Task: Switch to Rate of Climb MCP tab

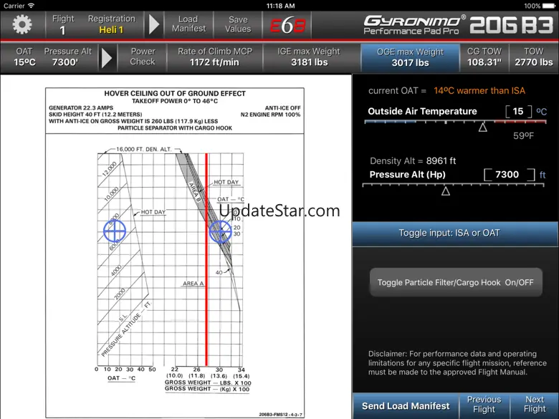Action: click(x=215, y=57)
